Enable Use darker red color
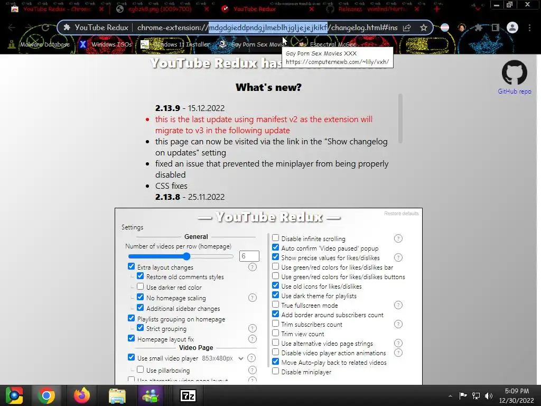The width and height of the screenshot is (541, 406). tap(140, 287)
